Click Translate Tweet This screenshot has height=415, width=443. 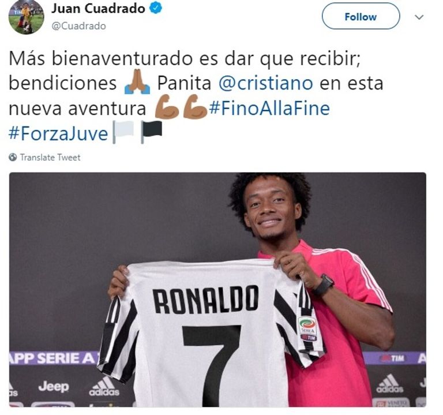(x=50, y=157)
